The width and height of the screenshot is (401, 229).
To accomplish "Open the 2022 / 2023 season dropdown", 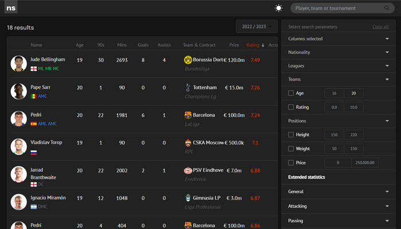I will point(257,26).
